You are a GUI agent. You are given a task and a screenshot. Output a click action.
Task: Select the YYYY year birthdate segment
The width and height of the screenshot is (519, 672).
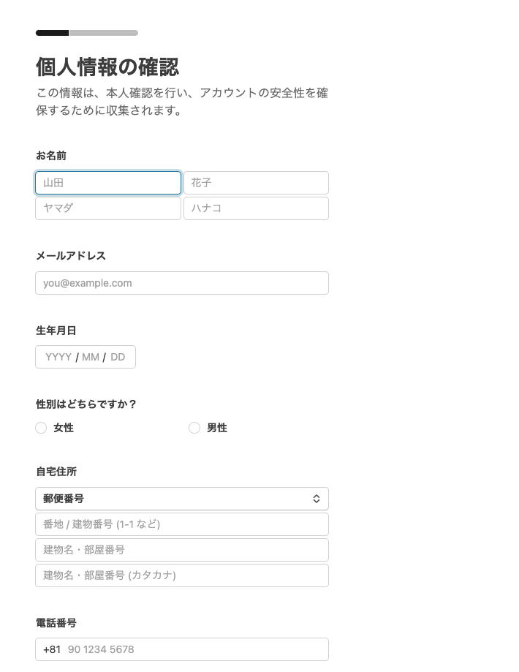(58, 358)
